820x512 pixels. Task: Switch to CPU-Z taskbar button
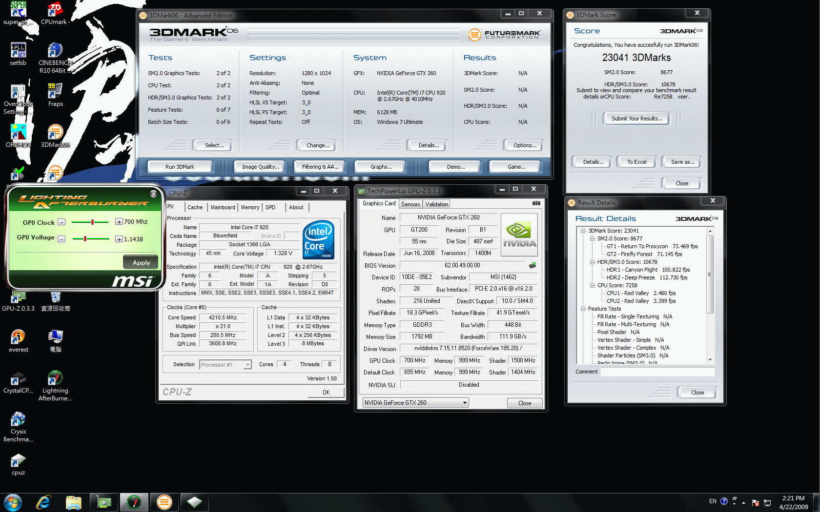coord(195,502)
